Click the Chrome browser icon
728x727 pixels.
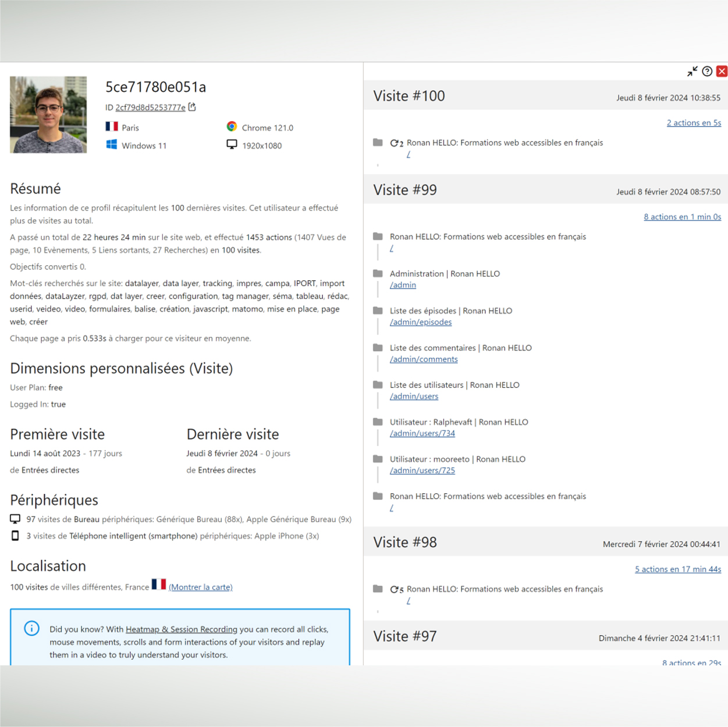pyautogui.click(x=232, y=127)
